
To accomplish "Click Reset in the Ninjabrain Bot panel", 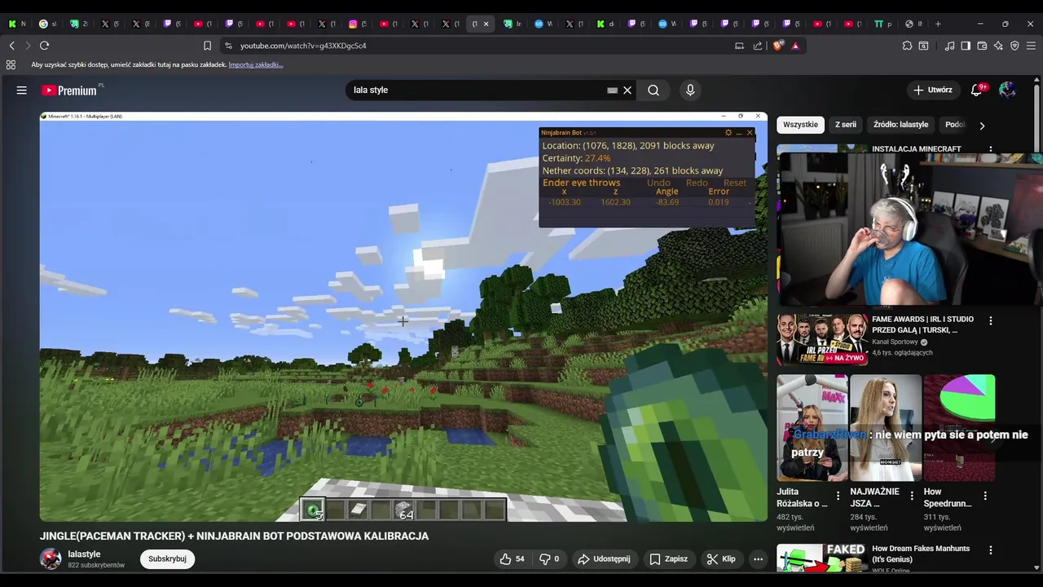I will click(x=734, y=183).
